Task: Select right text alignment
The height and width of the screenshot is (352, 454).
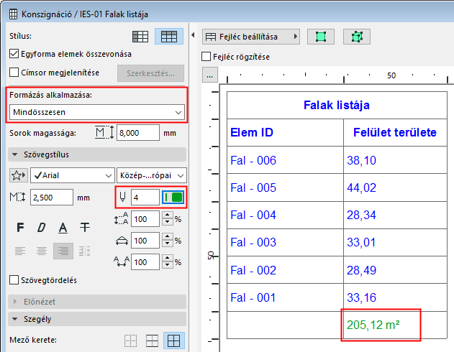Action: [x=63, y=251]
